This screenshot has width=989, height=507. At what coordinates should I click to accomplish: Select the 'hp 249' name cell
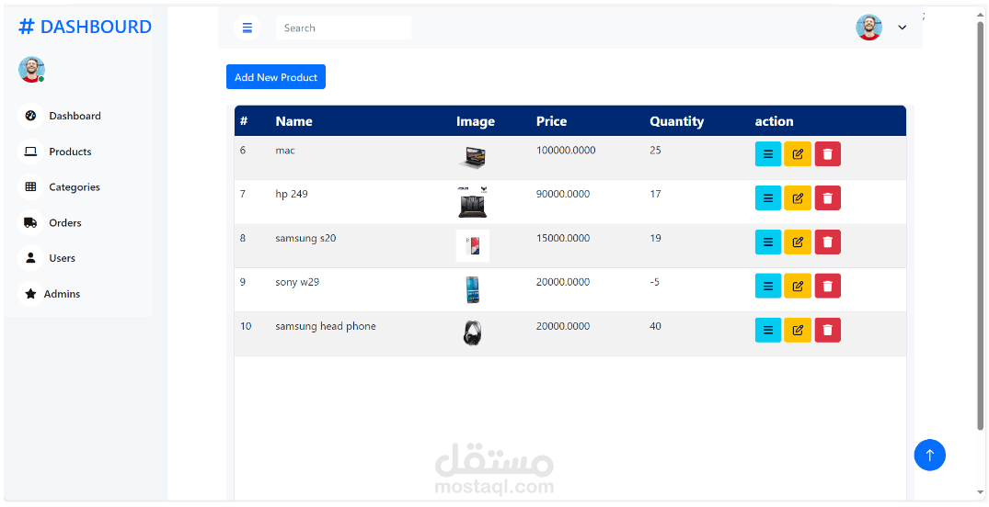pos(292,194)
